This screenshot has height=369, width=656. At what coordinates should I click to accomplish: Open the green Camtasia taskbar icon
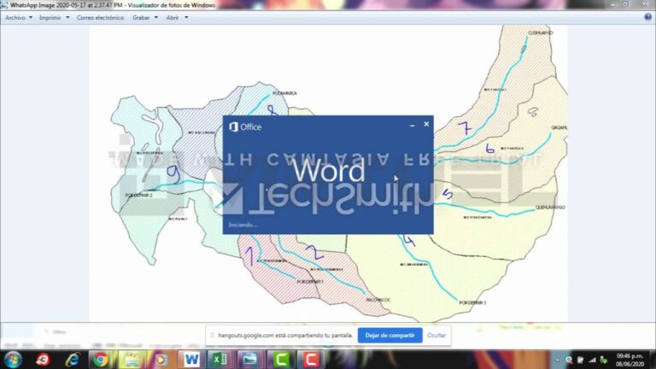(281, 360)
